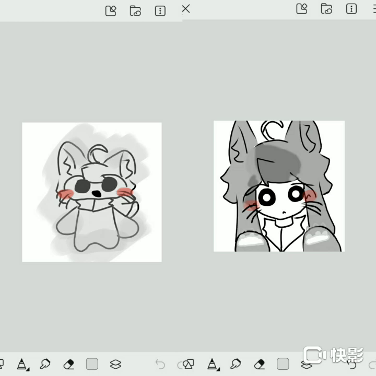Open right color swatch picker
Image resolution: width=376 pixels, height=376 pixels.
coord(283,364)
